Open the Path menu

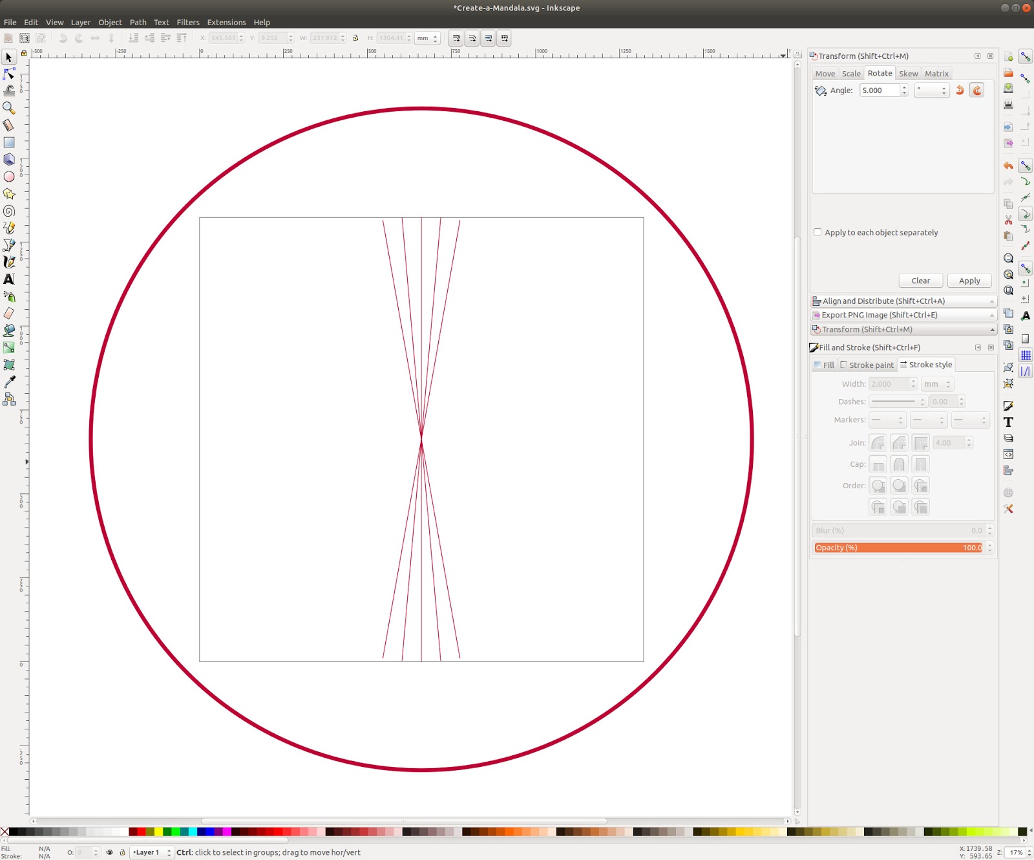(x=138, y=22)
